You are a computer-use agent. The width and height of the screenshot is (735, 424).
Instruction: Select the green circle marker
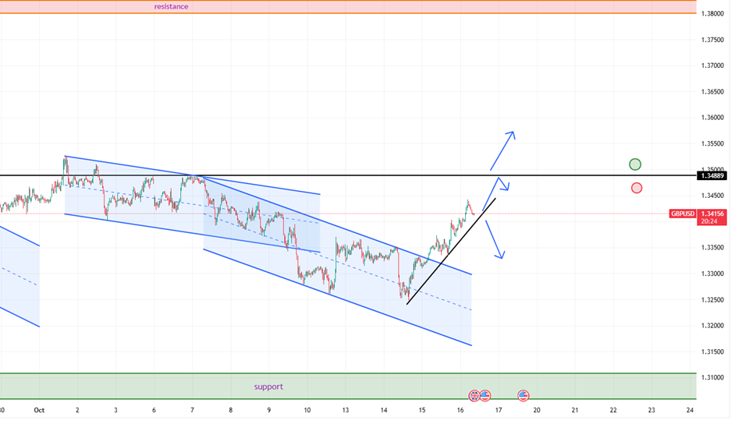point(635,164)
